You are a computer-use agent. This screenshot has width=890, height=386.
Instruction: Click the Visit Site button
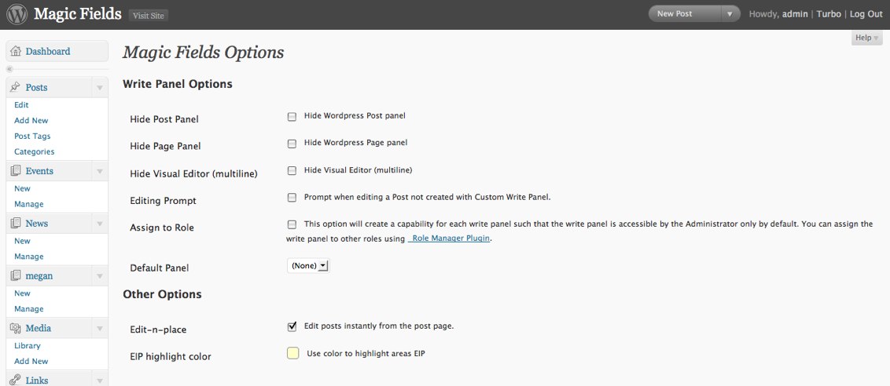[149, 16]
